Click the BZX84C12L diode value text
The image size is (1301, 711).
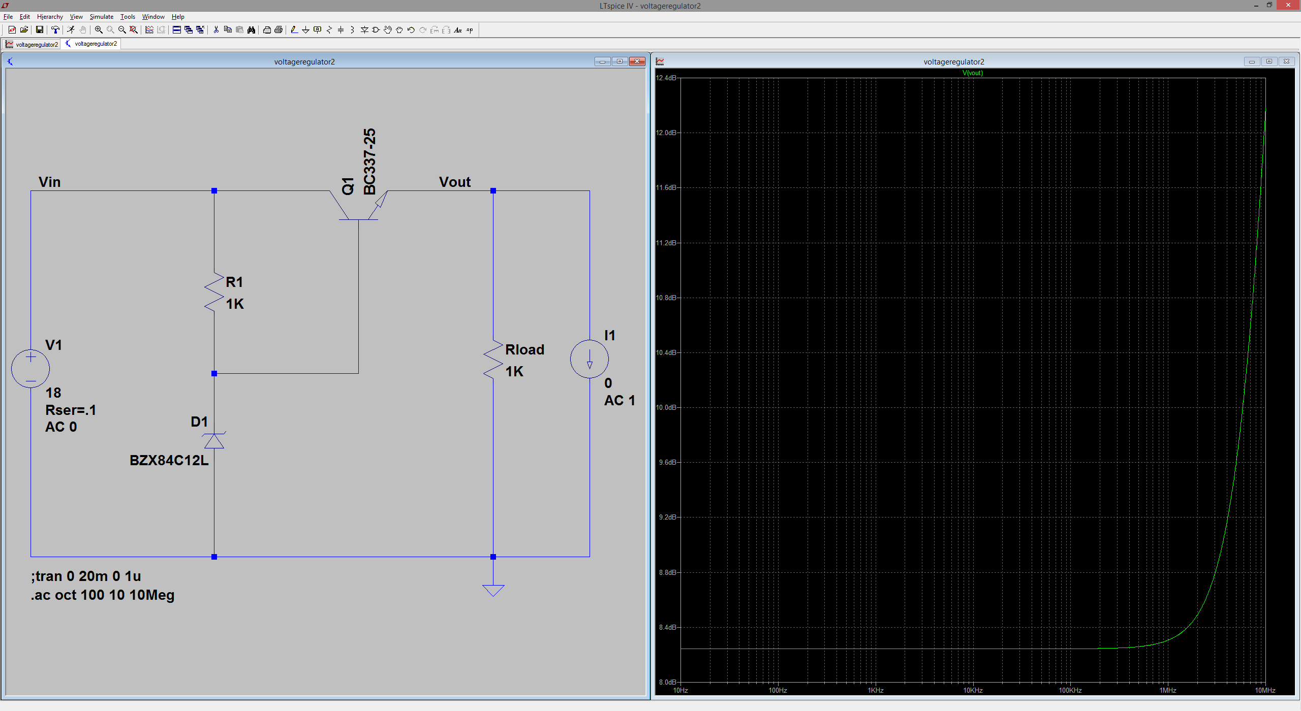(x=169, y=460)
